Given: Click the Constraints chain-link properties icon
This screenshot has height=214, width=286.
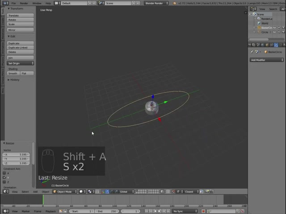Looking at the screenshot, I should [271, 45].
